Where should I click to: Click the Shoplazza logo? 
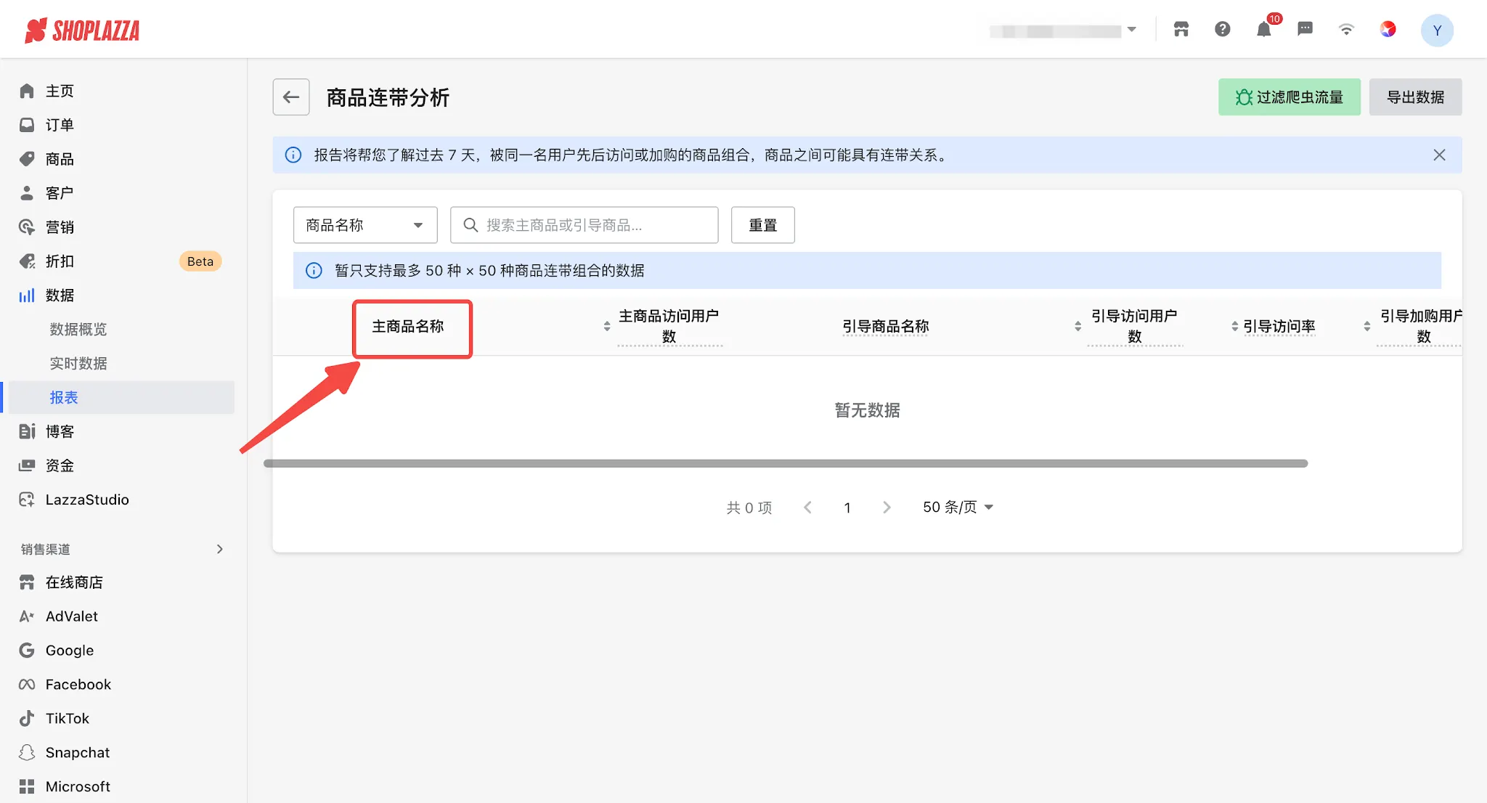[x=82, y=30]
